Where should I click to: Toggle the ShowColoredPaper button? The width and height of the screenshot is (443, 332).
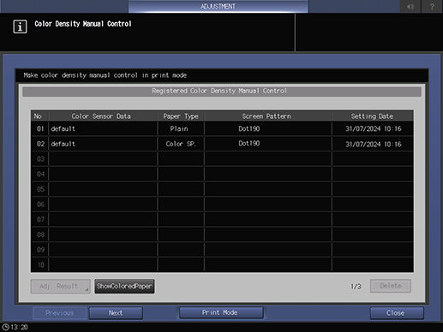point(124,286)
